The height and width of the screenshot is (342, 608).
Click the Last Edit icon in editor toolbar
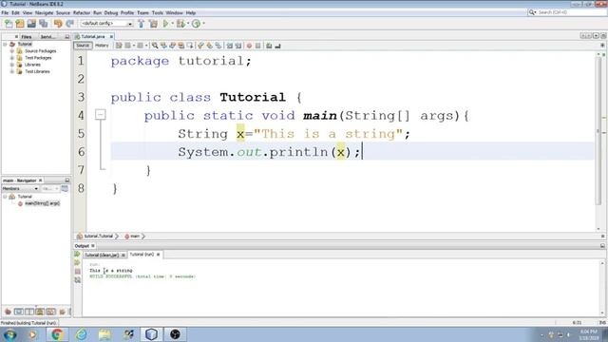[x=119, y=46]
